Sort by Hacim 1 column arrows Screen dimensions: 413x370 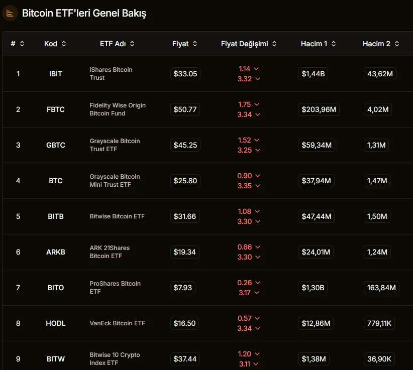point(334,44)
